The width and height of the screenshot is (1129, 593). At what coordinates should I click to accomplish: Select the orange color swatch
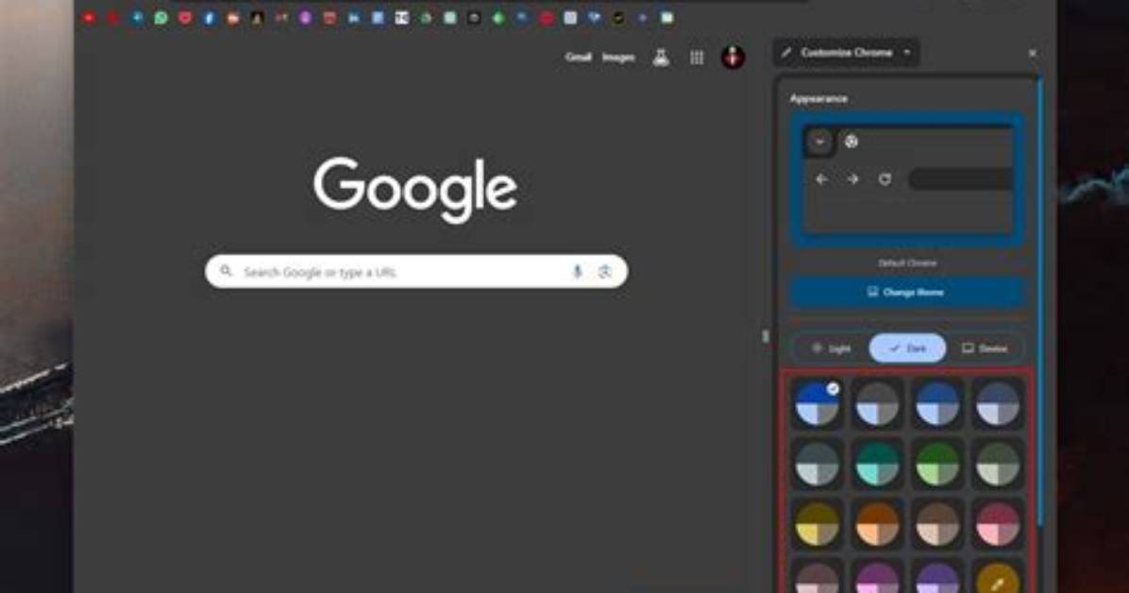877,524
